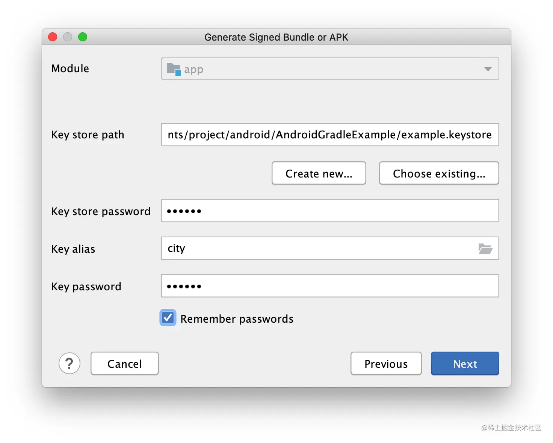Focus the Key store password field
This screenshot has width=553, height=443.
(x=330, y=211)
